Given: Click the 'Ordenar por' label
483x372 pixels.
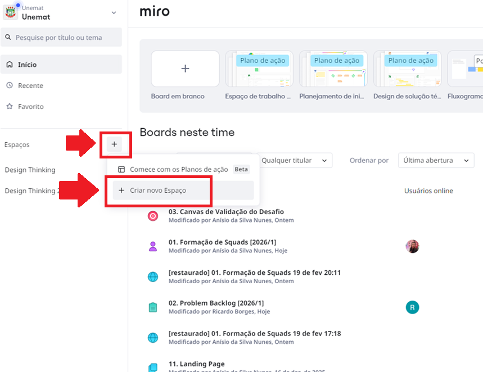Looking at the screenshot, I should 369,161.
